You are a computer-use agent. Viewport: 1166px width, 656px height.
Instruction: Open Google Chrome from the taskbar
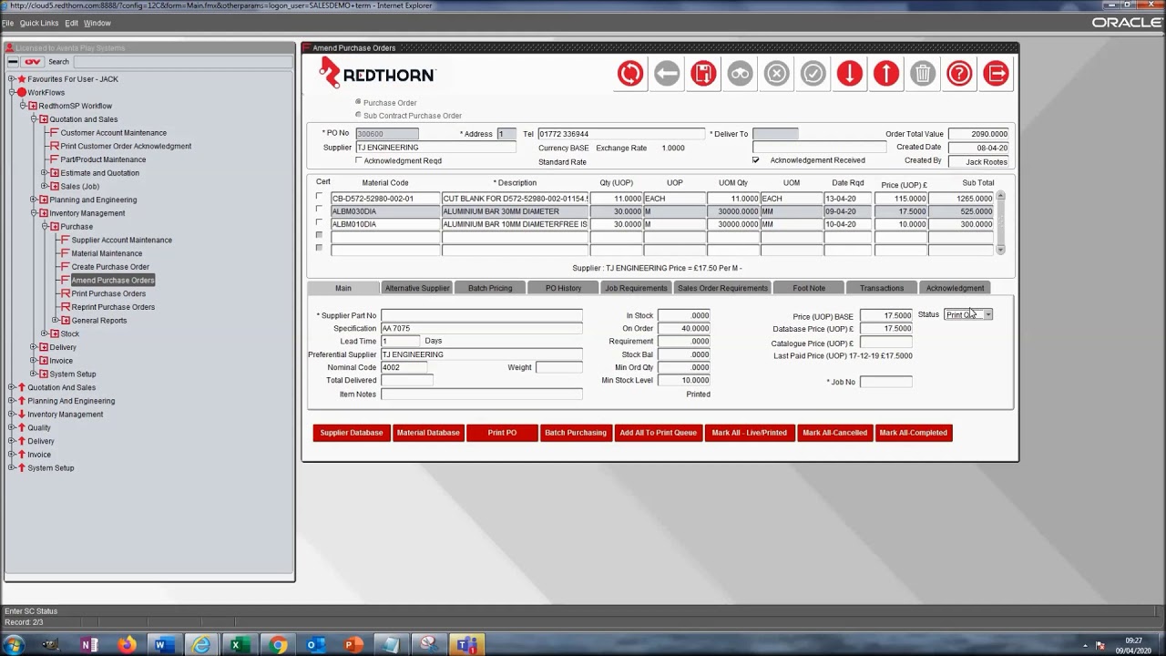278,645
